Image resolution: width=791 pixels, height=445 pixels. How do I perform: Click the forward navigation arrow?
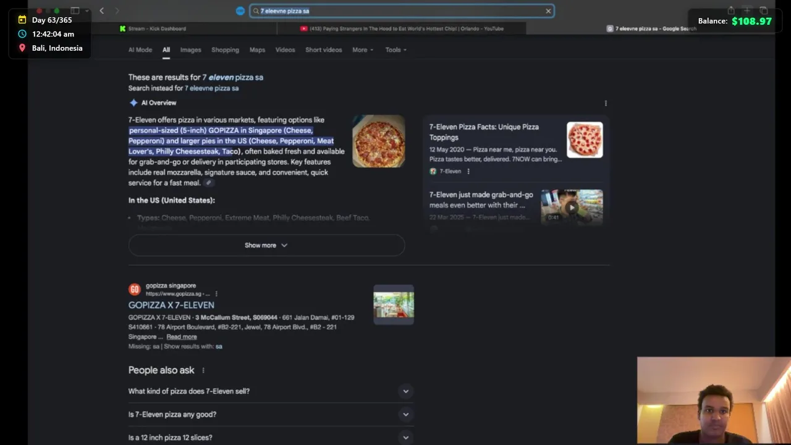[x=117, y=11]
